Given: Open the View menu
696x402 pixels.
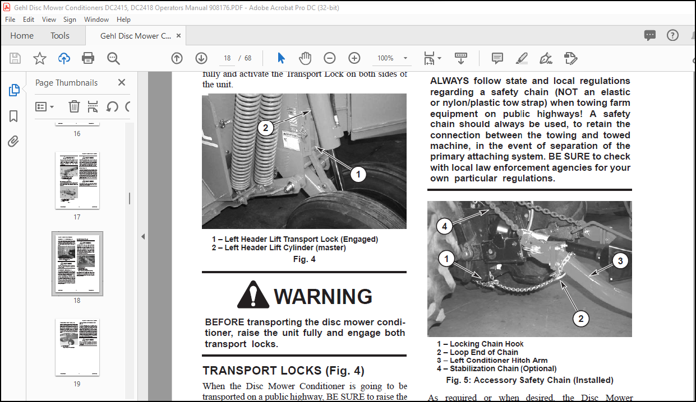Looking at the screenshot, I should coord(49,19).
